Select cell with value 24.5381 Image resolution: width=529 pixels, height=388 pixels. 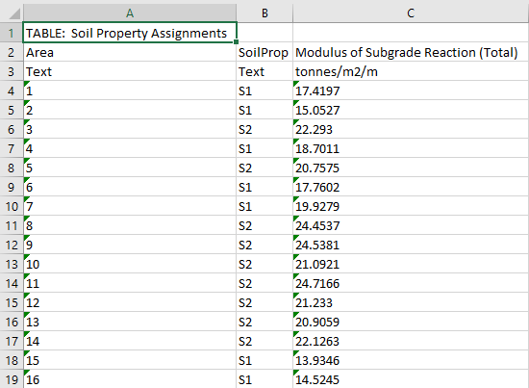coord(411,245)
